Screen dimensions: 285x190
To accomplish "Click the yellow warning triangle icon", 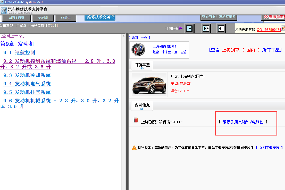I will point(134,148).
